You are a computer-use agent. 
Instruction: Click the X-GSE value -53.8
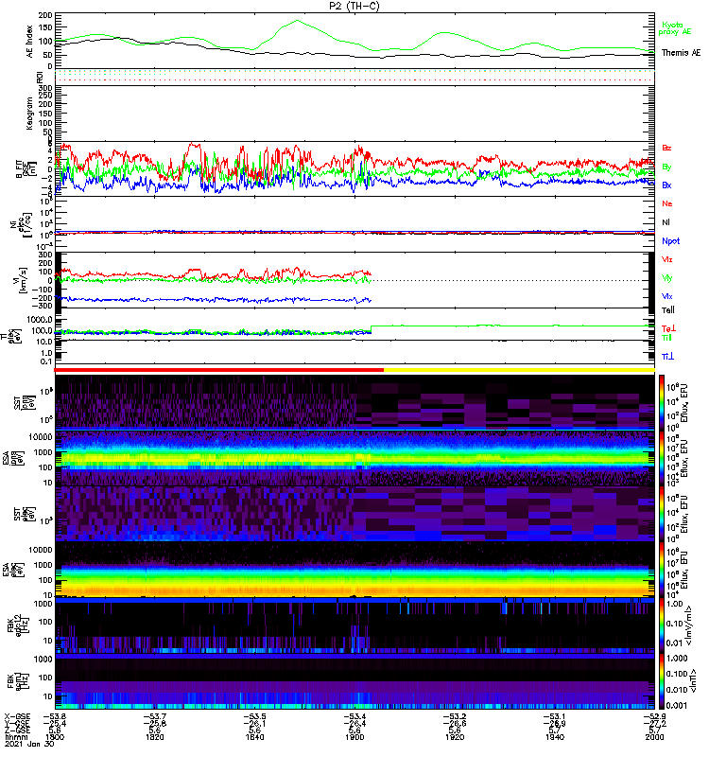(x=55, y=717)
